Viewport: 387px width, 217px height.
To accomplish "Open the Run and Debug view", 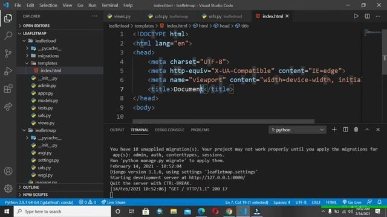I will pos(8,71).
